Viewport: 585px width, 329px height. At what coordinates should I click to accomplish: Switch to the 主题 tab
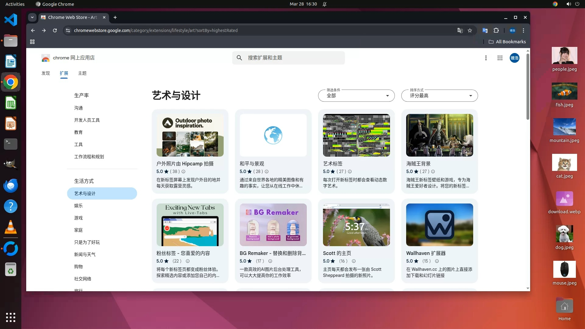point(82,73)
